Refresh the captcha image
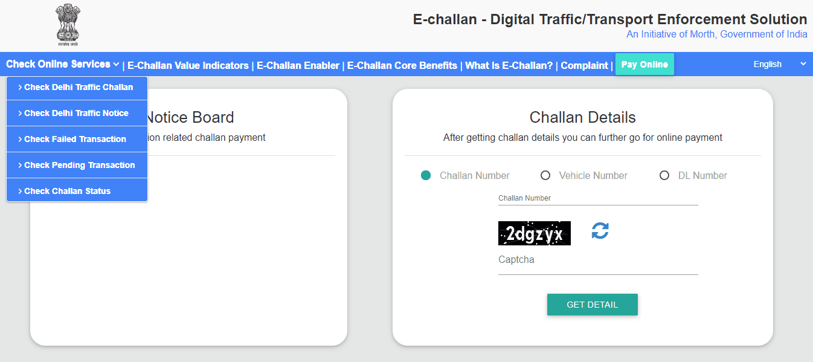The height and width of the screenshot is (362, 813). coord(600,231)
